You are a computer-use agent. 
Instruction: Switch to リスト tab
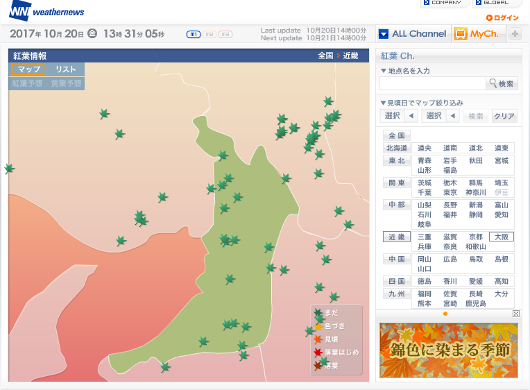click(65, 69)
